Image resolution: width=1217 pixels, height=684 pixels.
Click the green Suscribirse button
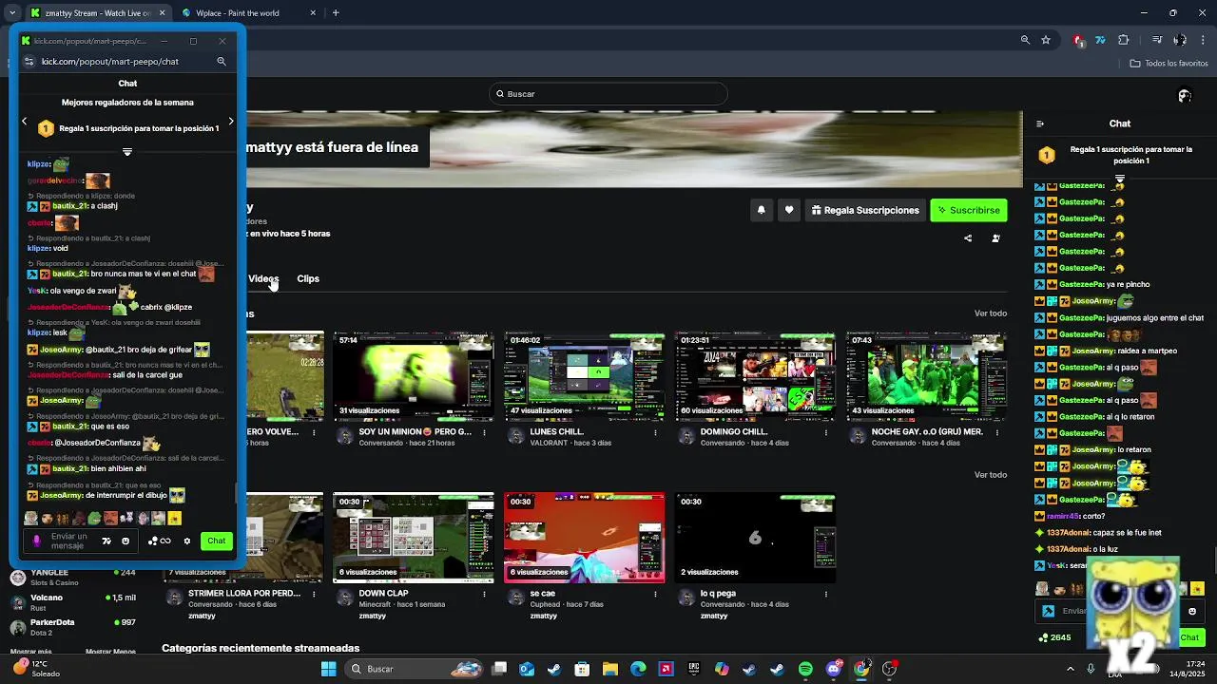click(968, 210)
